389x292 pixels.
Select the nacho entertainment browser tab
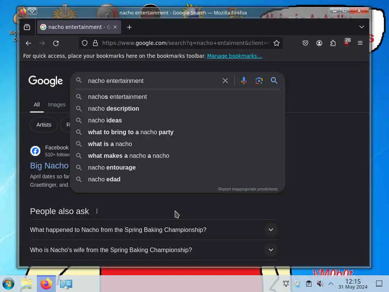click(x=79, y=27)
